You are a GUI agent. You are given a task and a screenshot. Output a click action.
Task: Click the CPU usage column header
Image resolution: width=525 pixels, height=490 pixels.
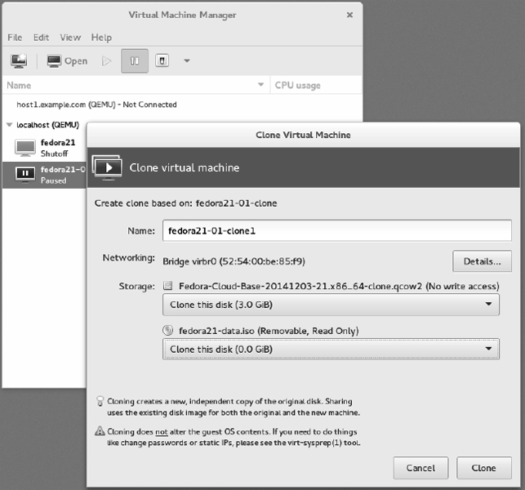pyautogui.click(x=317, y=85)
